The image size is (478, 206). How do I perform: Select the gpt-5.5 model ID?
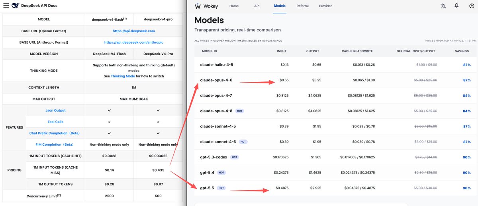point(207,188)
